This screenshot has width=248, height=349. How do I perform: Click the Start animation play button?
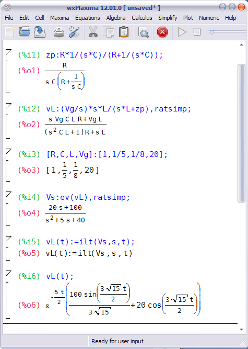pyautogui.click(x=182, y=32)
